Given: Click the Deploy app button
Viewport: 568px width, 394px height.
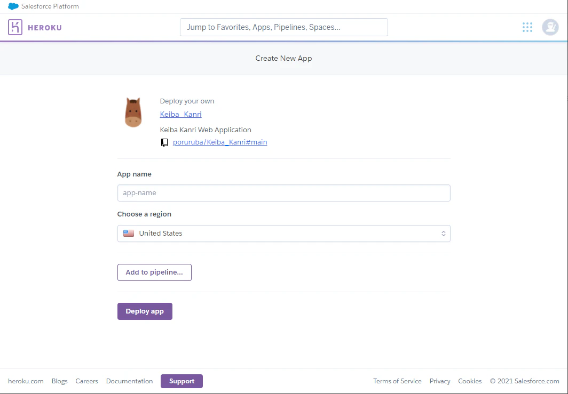Looking at the screenshot, I should (x=145, y=311).
